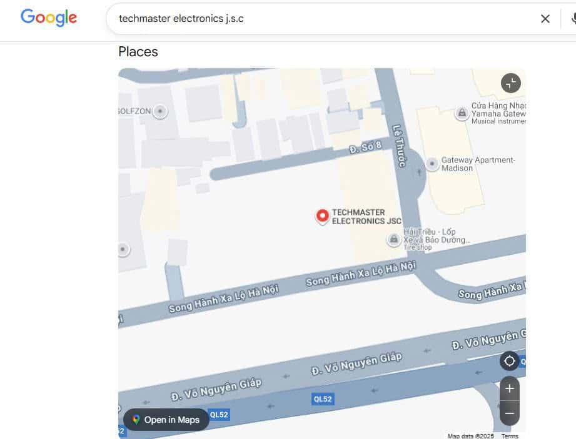Click Gateway Apartment-Madison marker icon
This screenshot has height=439, width=576.
pyautogui.click(x=432, y=163)
